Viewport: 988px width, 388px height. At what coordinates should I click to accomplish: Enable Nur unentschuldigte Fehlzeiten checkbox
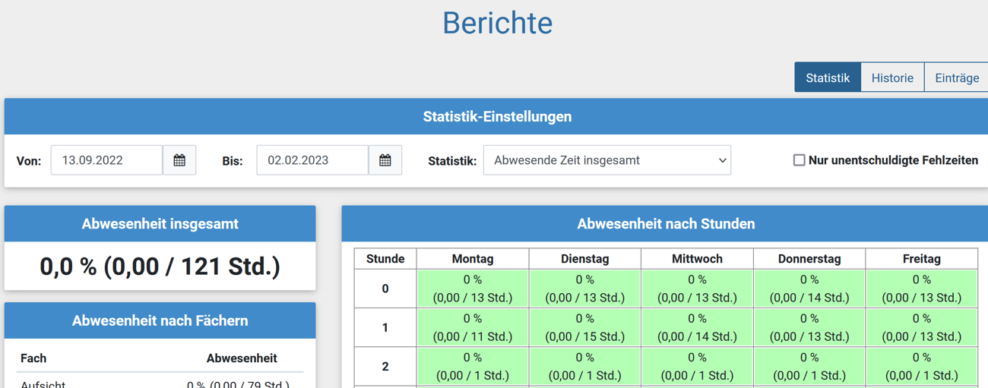tap(799, 160)
